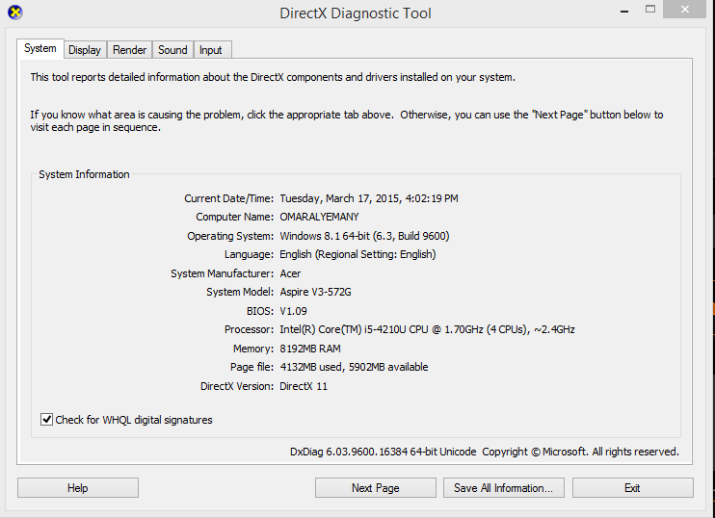
Task: Click the Windows 8.1 64-bit operating system value
Action: coord(364,236)
